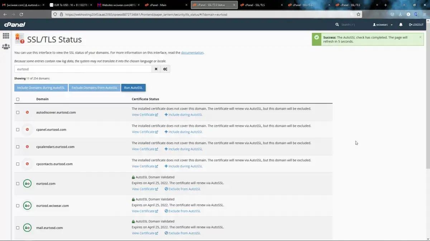Viewport: 430px width, 241px height.
Task: Open the User Manager people icon in sidebar
Action: pyautogui.click(x=6, y=47)
